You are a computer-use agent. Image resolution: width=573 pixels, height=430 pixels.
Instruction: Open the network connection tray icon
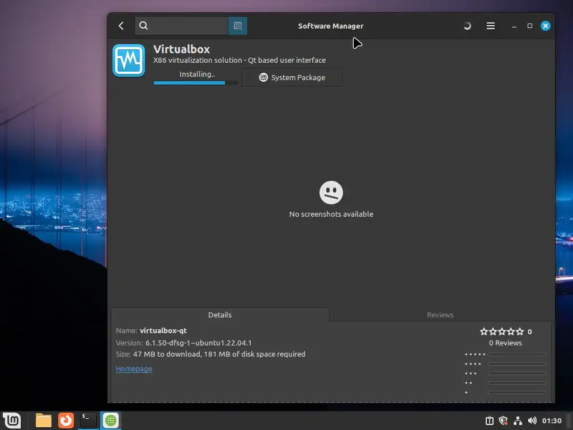tap(518, 421)
